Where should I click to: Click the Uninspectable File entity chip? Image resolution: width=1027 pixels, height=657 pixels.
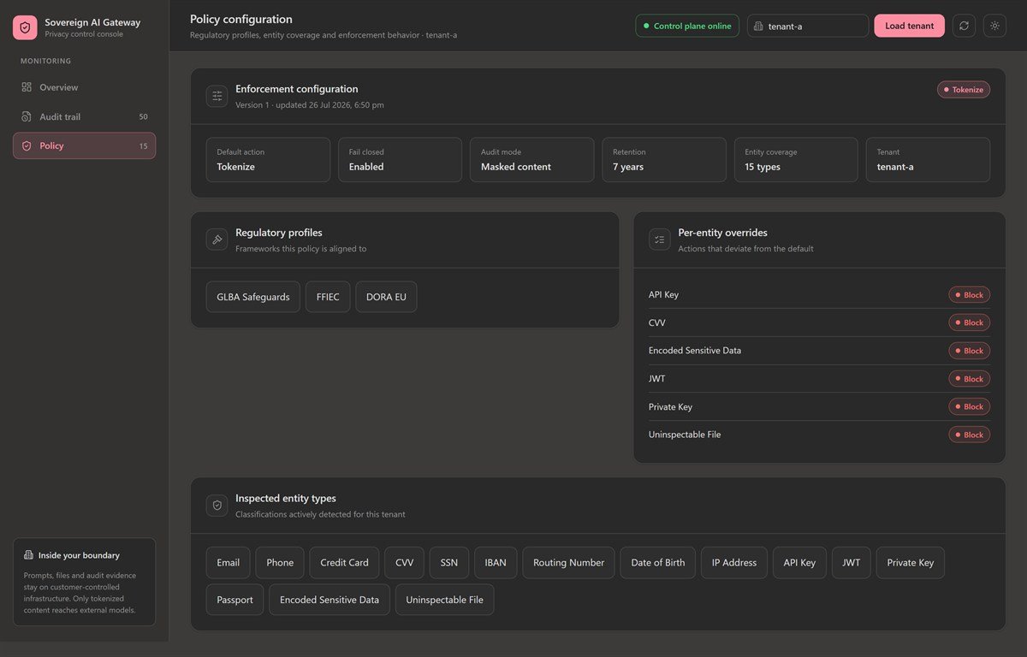[x=445, y=600]
